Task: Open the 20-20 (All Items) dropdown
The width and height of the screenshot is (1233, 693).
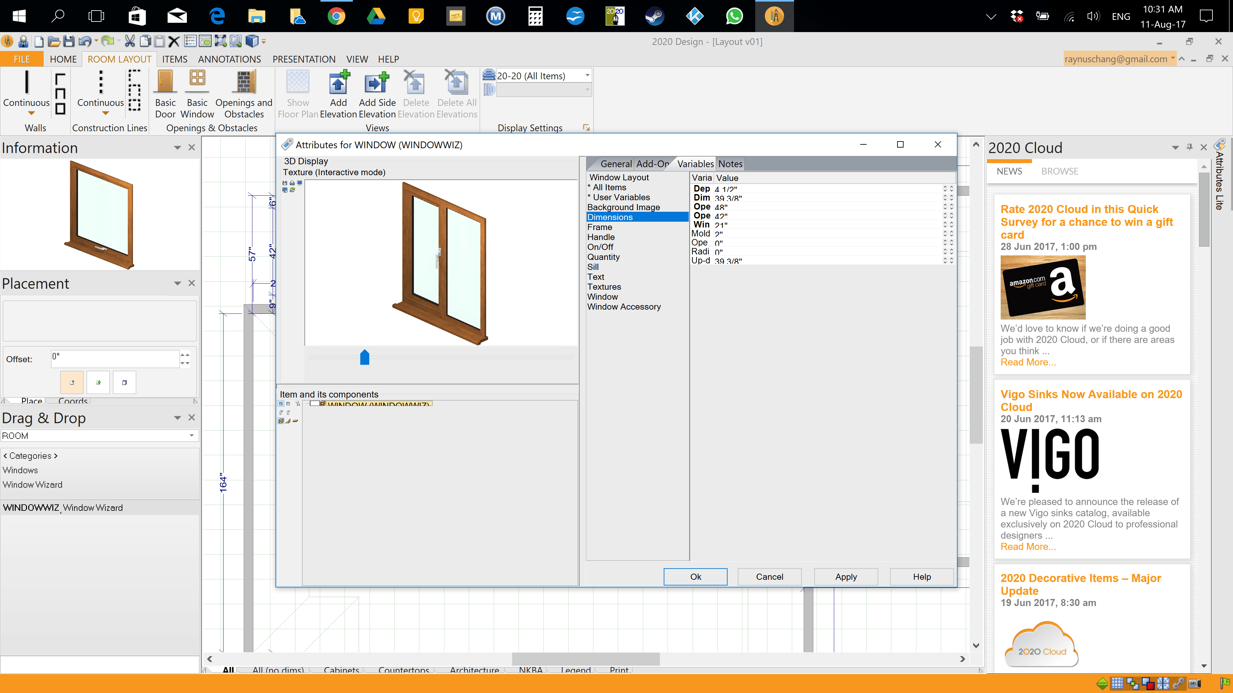Action: pyautogui.click(x=587, y=76)
